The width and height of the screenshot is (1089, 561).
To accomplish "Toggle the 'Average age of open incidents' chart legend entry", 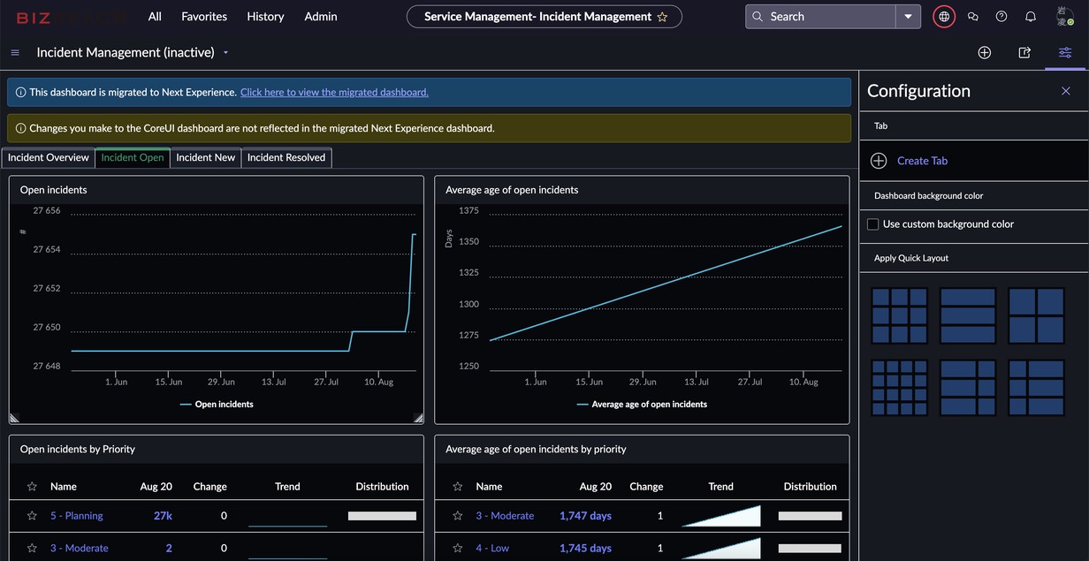I will pyautogui.click(x=642, y=405).
